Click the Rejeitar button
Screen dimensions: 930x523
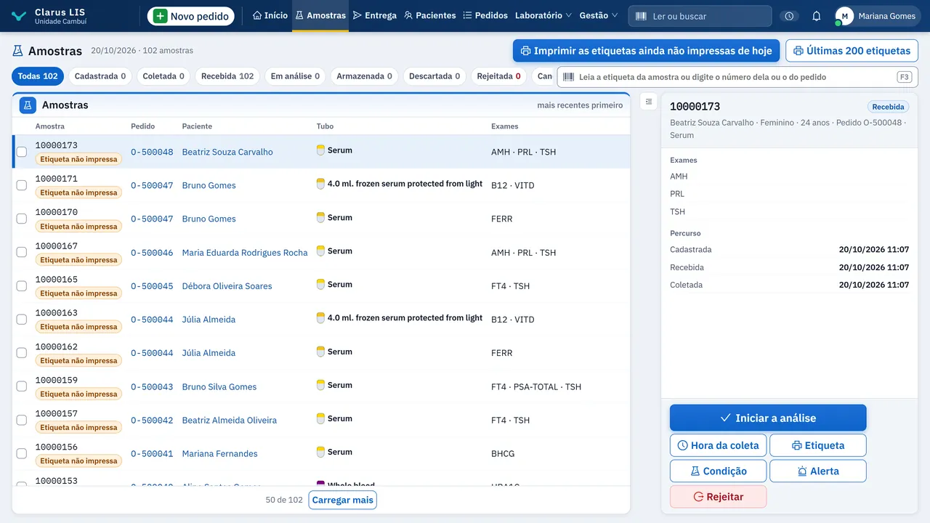(718, 497)
